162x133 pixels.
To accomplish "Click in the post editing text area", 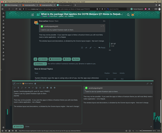I will click(47, 107).
